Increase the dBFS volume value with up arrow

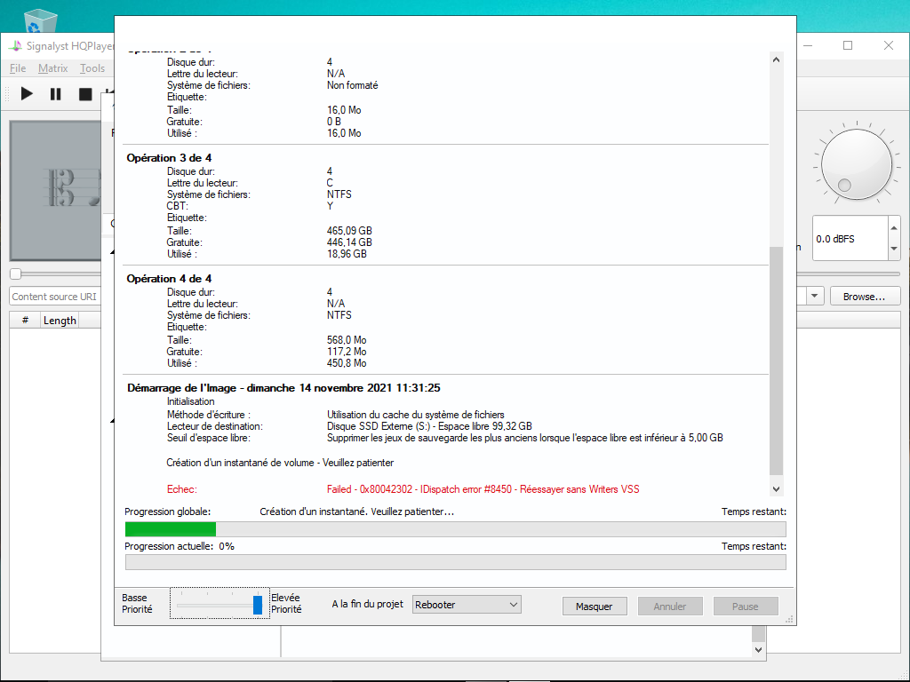(894, 227)
